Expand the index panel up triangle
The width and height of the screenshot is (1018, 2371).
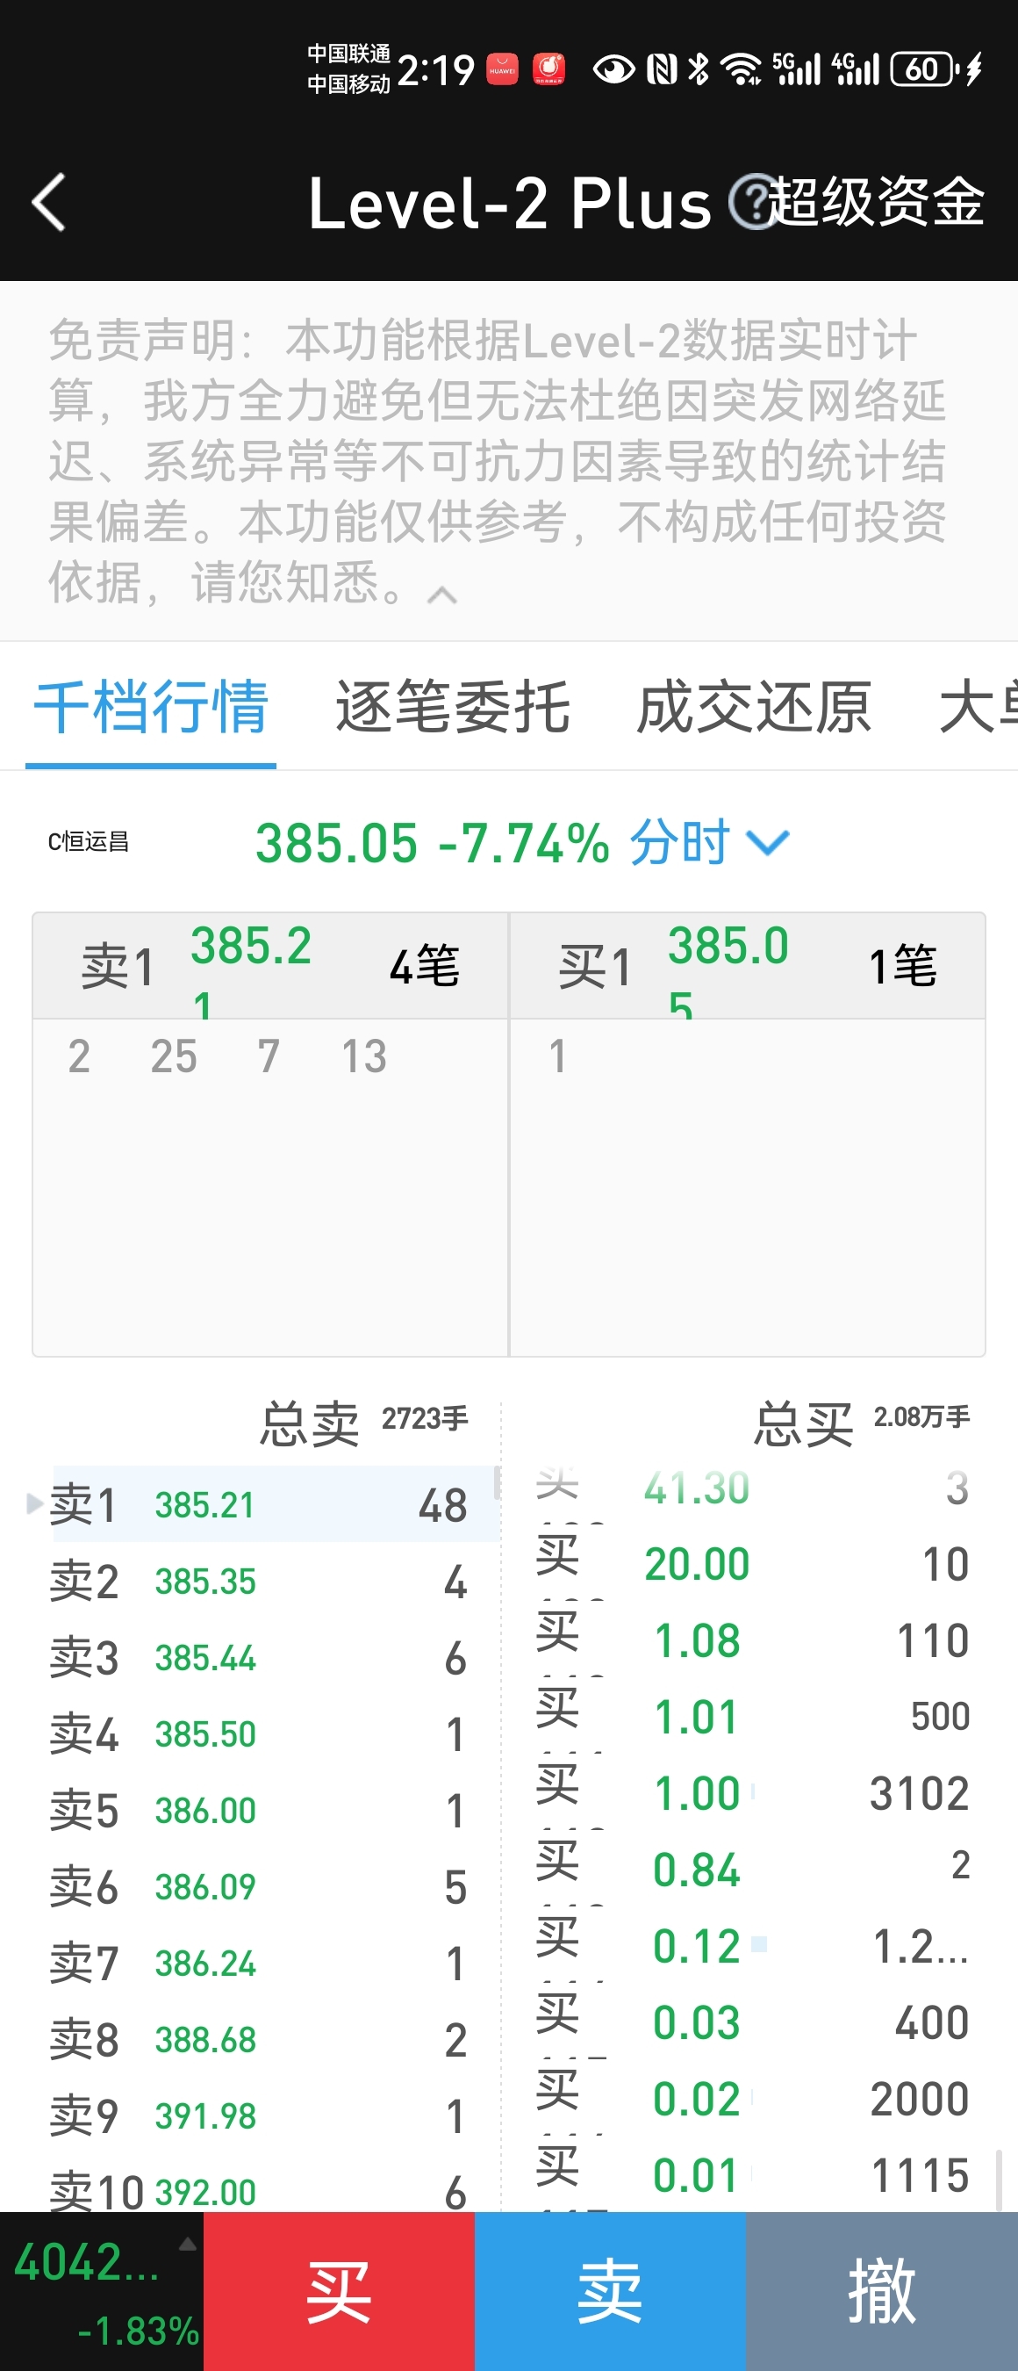(x=188, y=2244)
